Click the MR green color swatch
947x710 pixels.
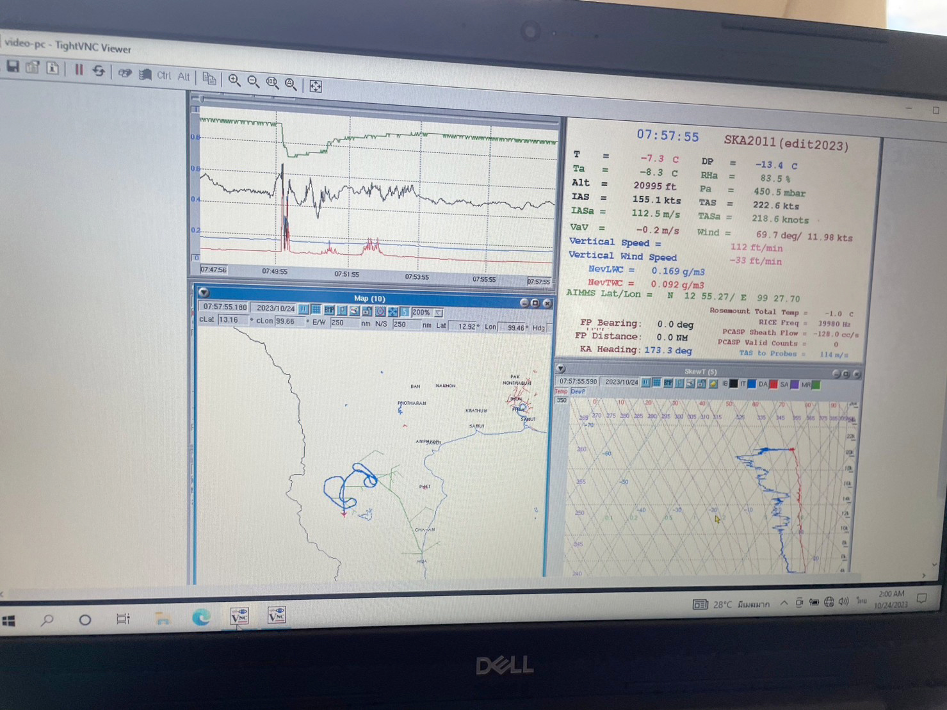click(816, 385)
